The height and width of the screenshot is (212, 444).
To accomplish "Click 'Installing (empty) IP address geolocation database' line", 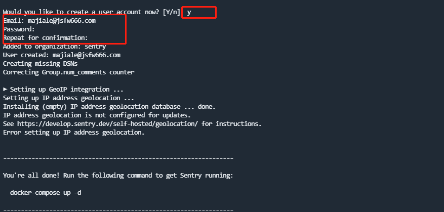I will point(109,107).
